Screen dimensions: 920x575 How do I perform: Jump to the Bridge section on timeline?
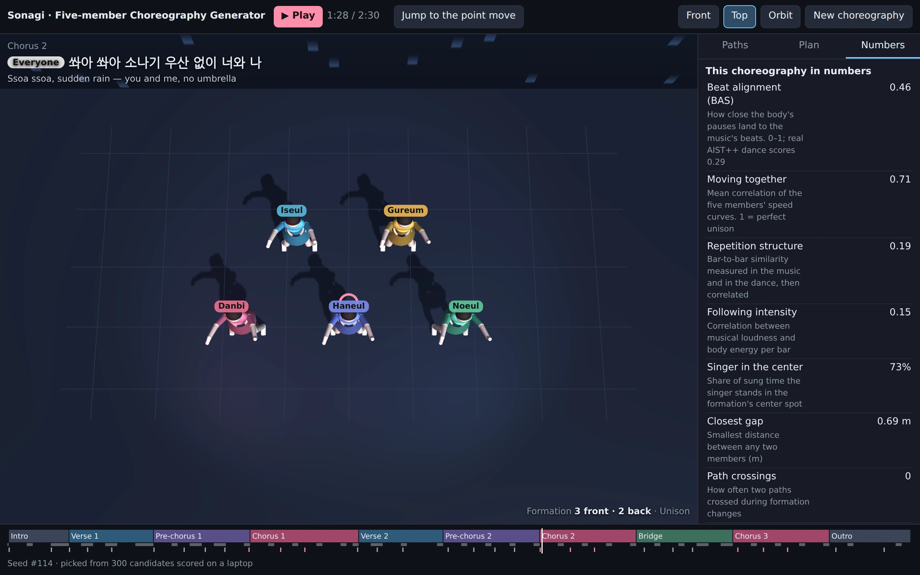[684, 536]
